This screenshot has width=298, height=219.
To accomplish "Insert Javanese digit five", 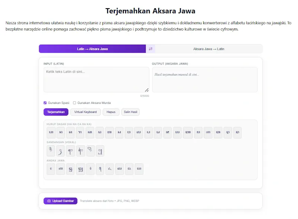I will [x=100, y=169].
